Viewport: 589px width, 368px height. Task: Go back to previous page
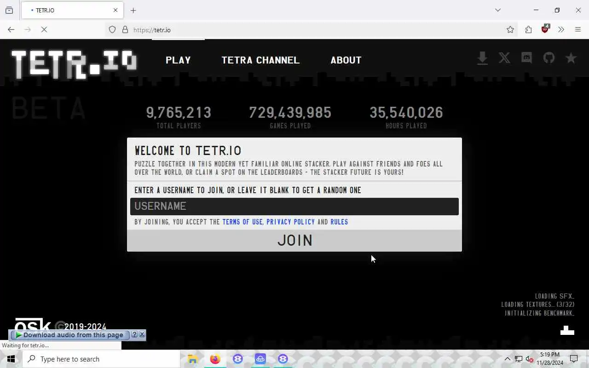point(11,30)
